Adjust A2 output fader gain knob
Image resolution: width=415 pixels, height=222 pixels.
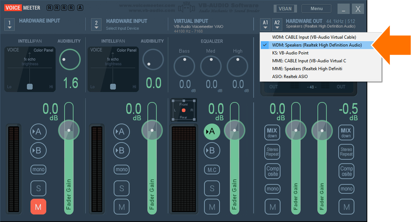322,130
